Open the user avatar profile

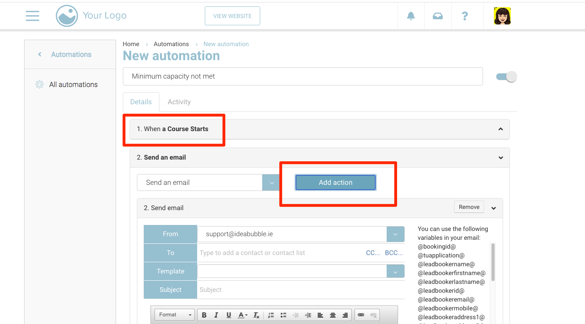pyautogui.click(x=502, y=16)
